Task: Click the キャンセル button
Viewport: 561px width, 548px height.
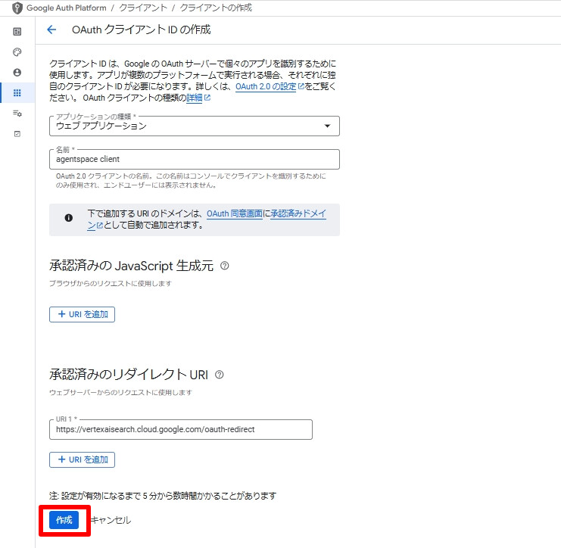Action: [111, 520]
